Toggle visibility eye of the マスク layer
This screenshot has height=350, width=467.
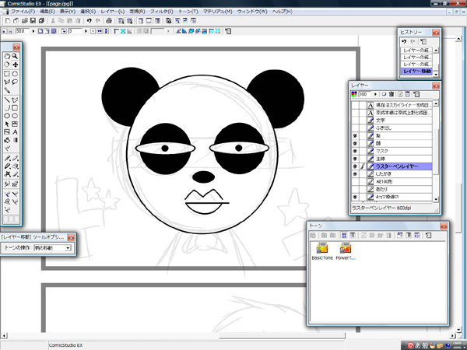pos(356,150)
